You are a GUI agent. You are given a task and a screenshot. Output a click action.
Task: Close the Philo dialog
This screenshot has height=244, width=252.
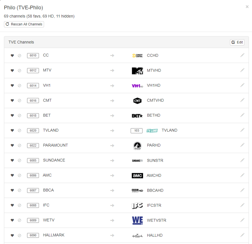click(247, 7)
